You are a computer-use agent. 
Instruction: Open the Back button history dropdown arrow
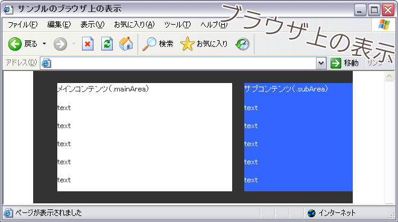pos(45,44)
